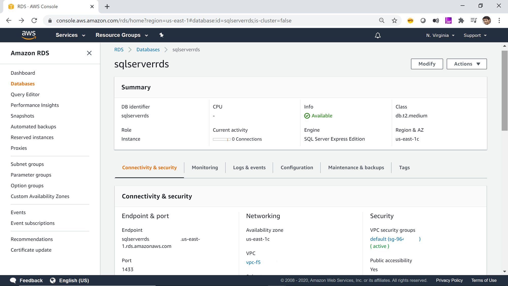This screenshot has height=286, width=508.
Task: Click the Modify button
Action: coord(427,64)
